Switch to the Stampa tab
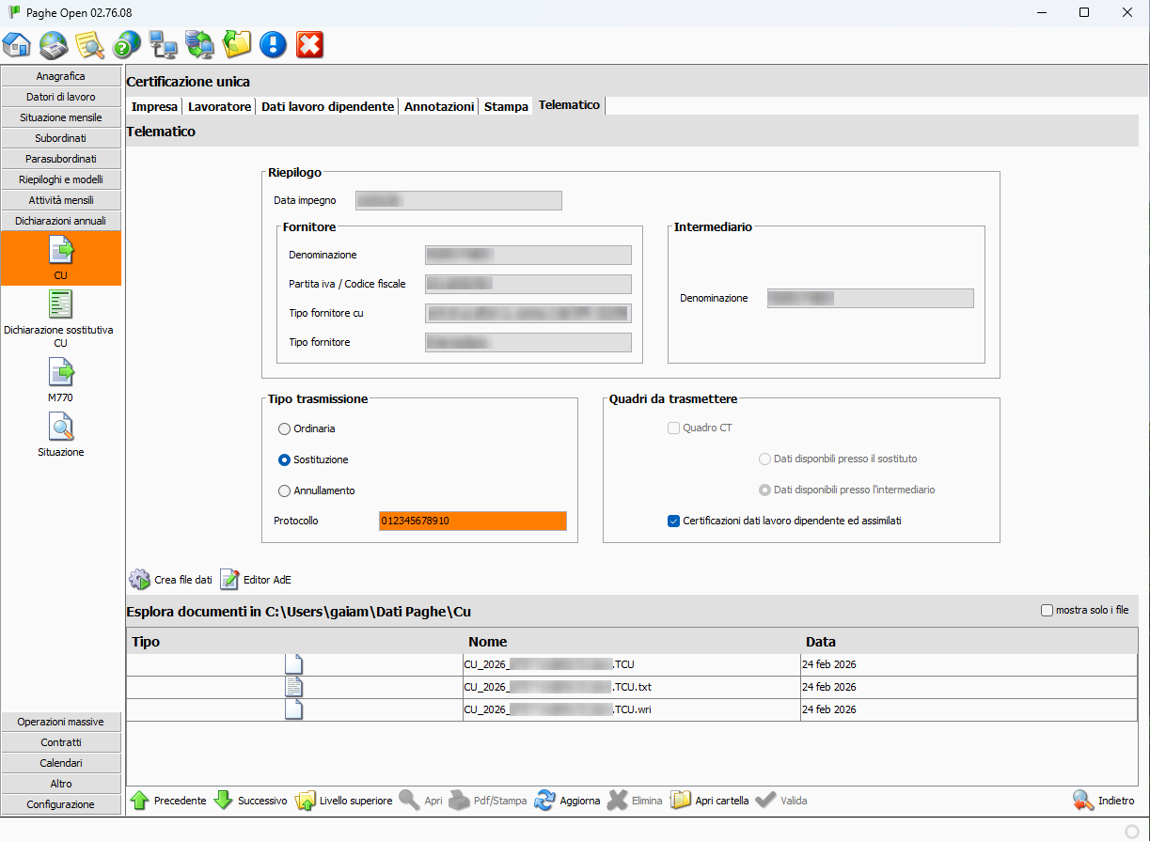Viewport: 1150px width, 841px height. pyautogui.click(x=506, y=106)
